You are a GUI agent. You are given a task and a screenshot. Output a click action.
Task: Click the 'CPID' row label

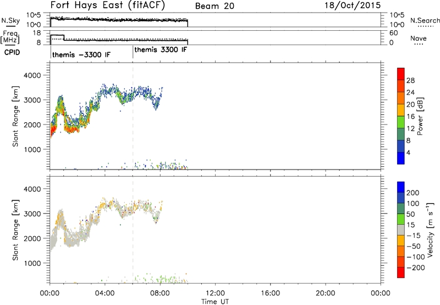[x=12, y=52]
